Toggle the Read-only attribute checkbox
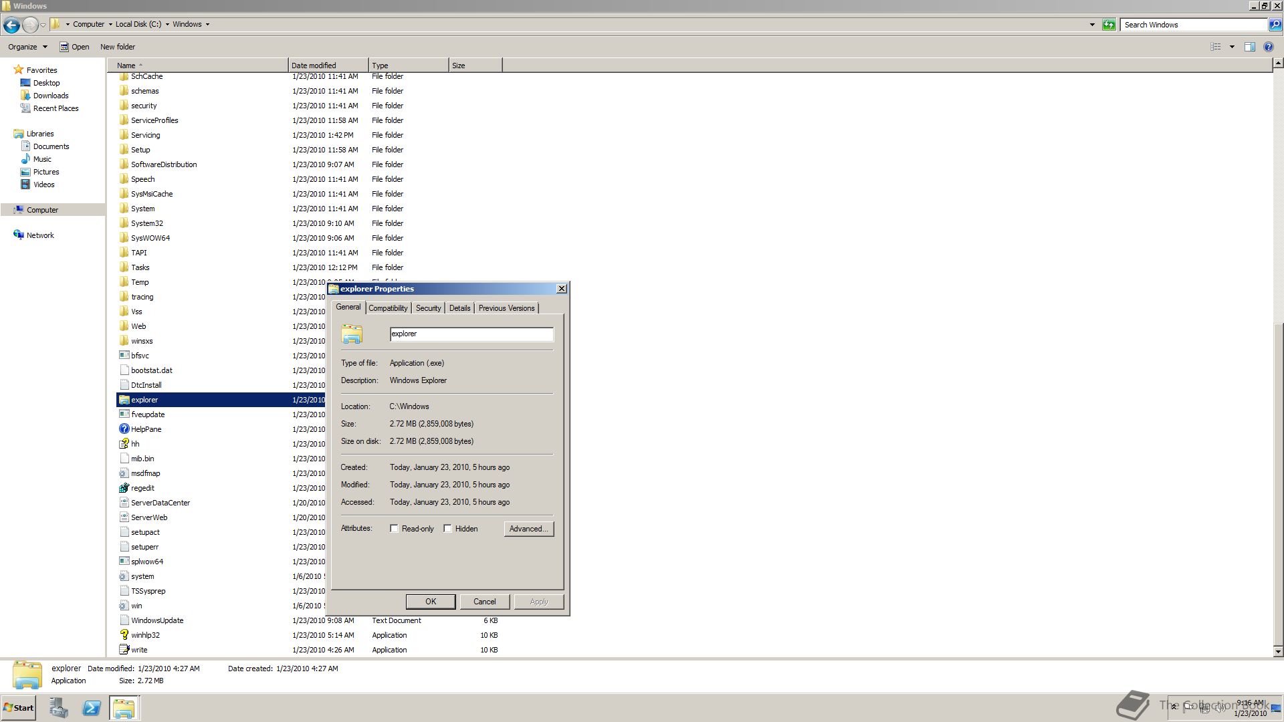This screenshot has height=722, width=1284. (394, 529)
